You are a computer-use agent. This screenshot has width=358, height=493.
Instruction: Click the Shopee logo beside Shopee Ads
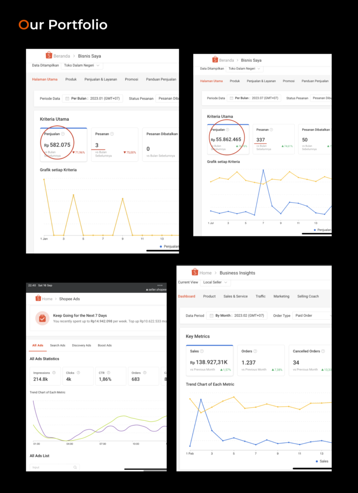coord(38,298)
